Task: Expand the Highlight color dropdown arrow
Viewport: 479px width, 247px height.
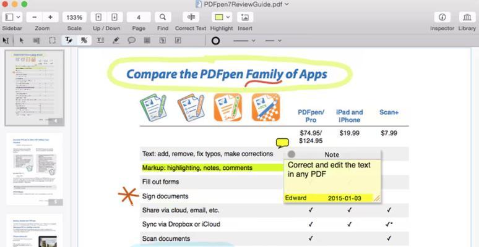Action: [228, 17]
